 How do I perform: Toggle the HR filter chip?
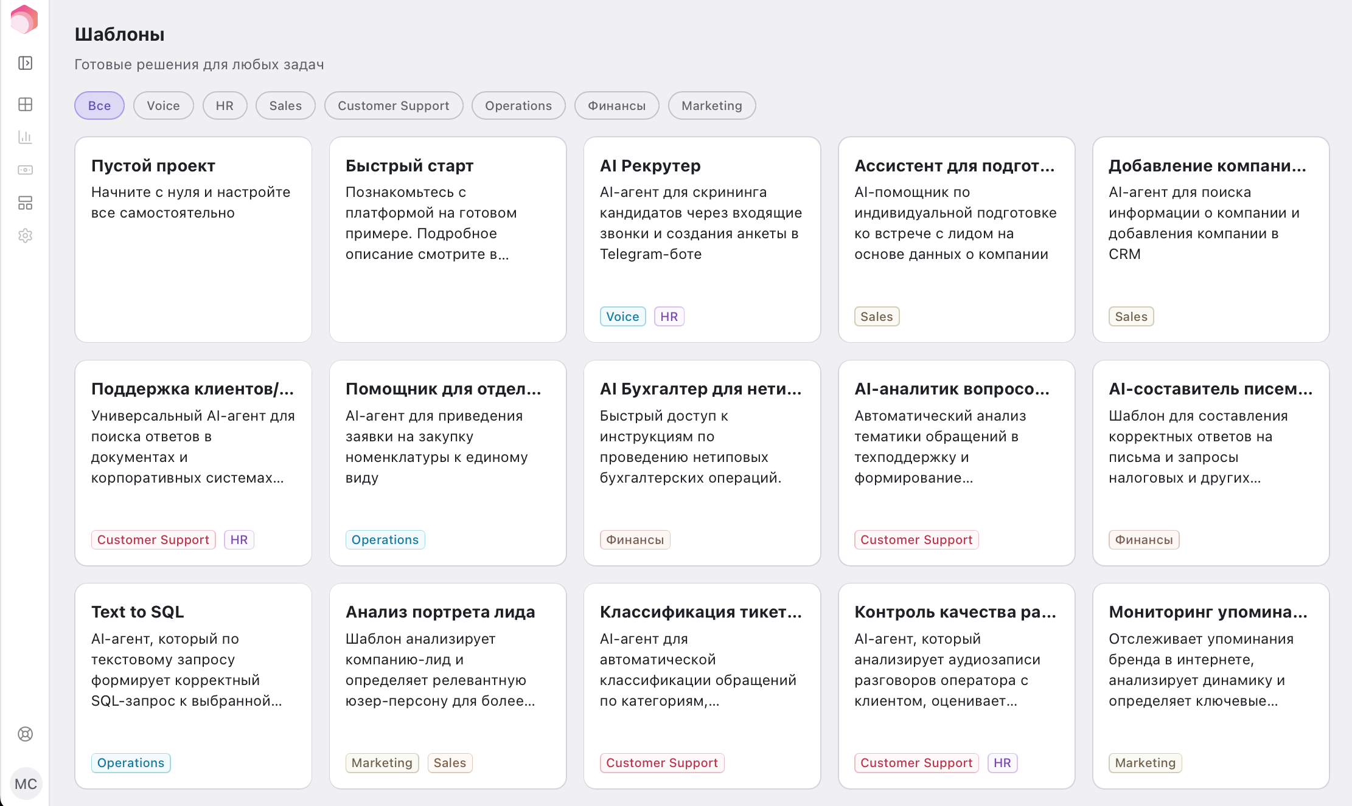click(x=225, y=106)
